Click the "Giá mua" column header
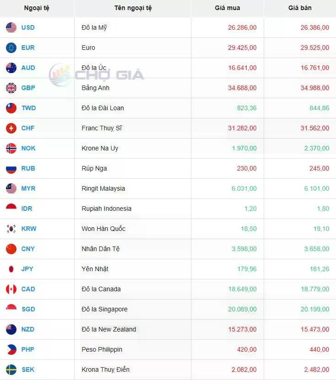Image resolution: width=336 pixels, height=380 pixels. coord(228,8)
